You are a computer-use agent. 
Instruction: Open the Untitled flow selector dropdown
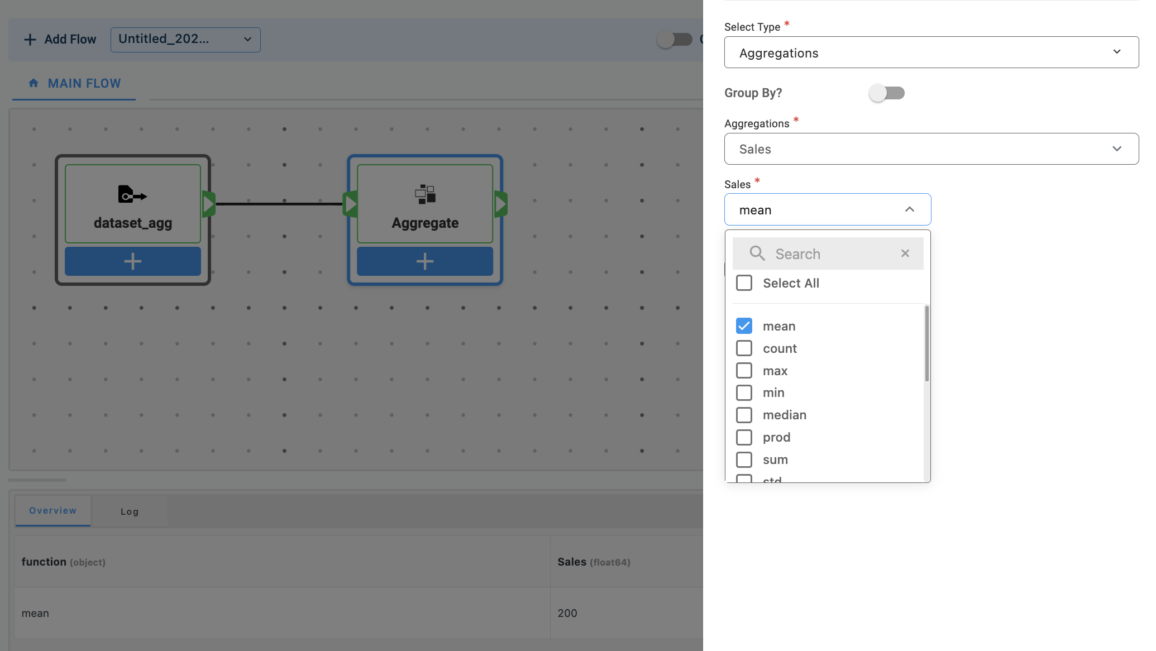click(185, 40)
